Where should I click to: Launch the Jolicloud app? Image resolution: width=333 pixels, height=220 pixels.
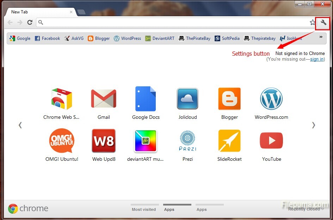pos(187,99)
